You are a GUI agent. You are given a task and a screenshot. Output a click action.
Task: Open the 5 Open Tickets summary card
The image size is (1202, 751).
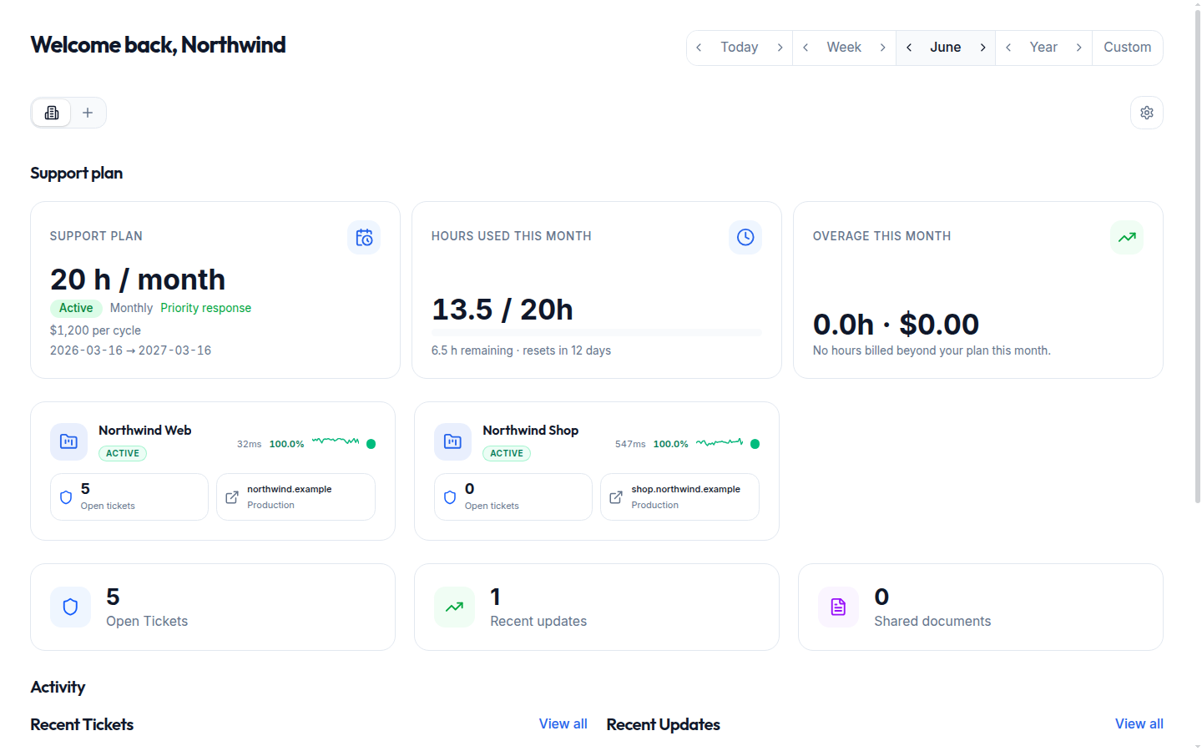213,607
